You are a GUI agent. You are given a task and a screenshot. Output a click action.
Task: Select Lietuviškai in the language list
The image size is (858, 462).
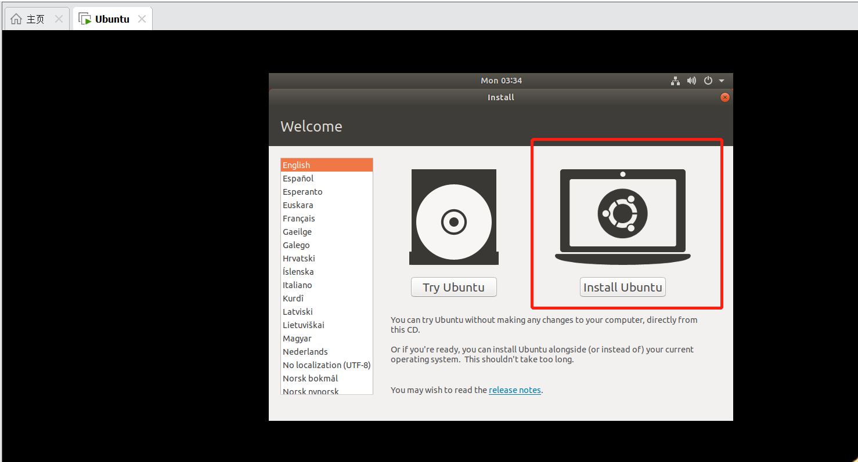coord(327,325)
